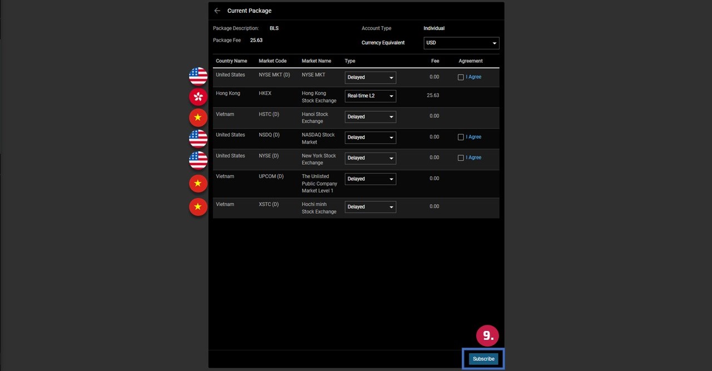Select the NYSE MKT (D) market code cell
712x371 pixels.
click(x=274, y=75)
